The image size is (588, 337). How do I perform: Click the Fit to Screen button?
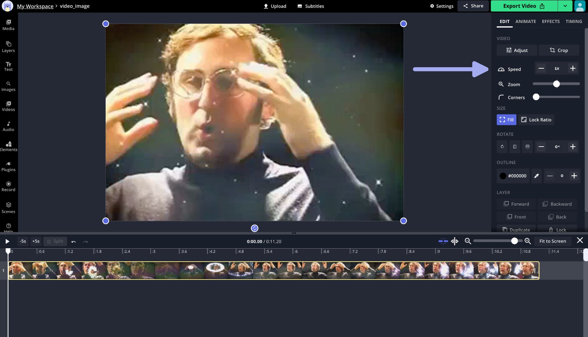[552, 241]
